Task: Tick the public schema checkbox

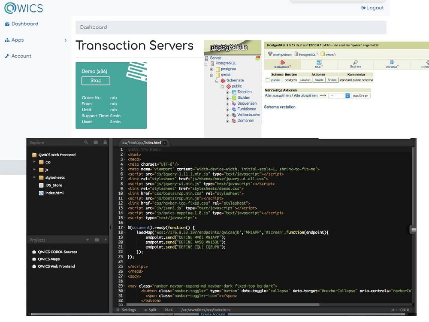Action: point(268,80)
